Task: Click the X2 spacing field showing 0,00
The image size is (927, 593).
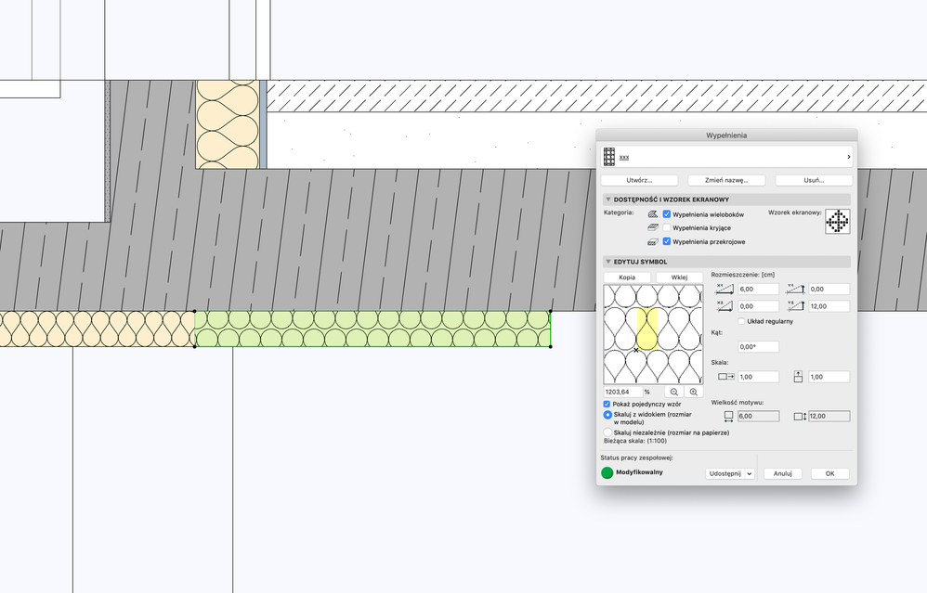Action: point(759,306)
